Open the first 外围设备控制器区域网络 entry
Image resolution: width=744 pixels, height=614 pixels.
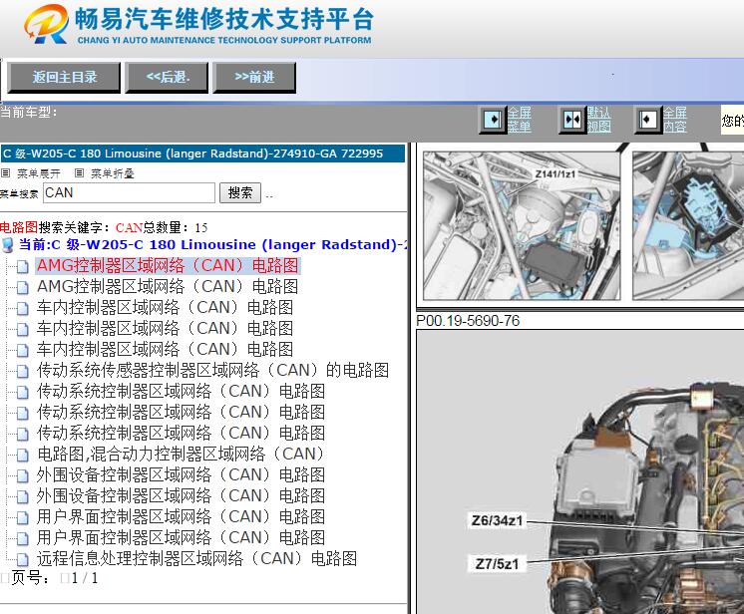(x=181, y=474)
